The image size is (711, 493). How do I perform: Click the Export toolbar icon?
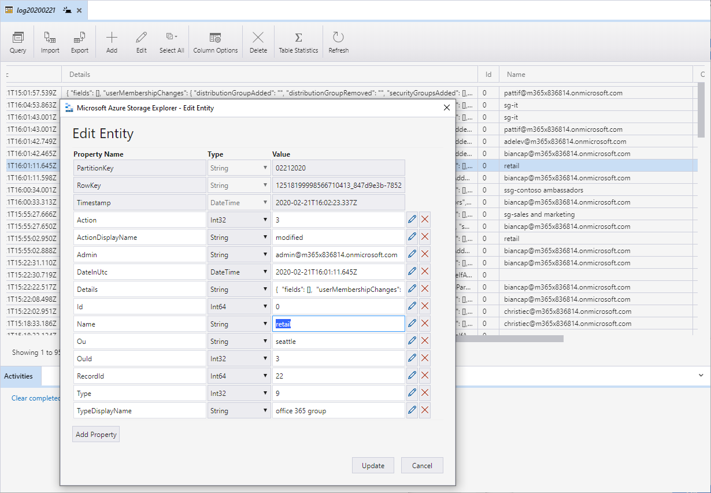(x=80, y=42)
